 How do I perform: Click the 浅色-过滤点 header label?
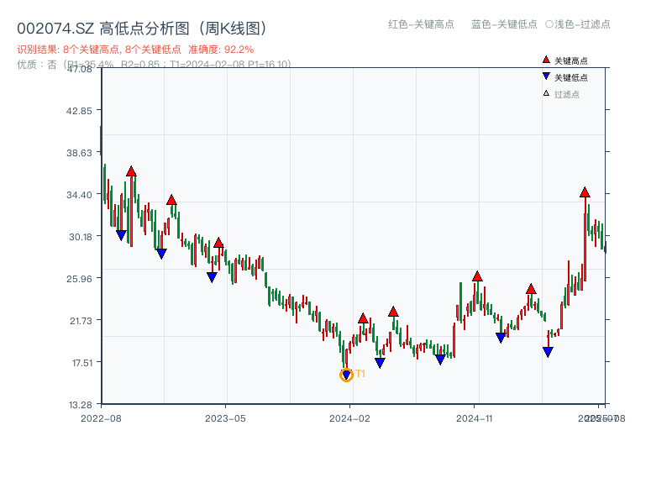coord(578,24)
